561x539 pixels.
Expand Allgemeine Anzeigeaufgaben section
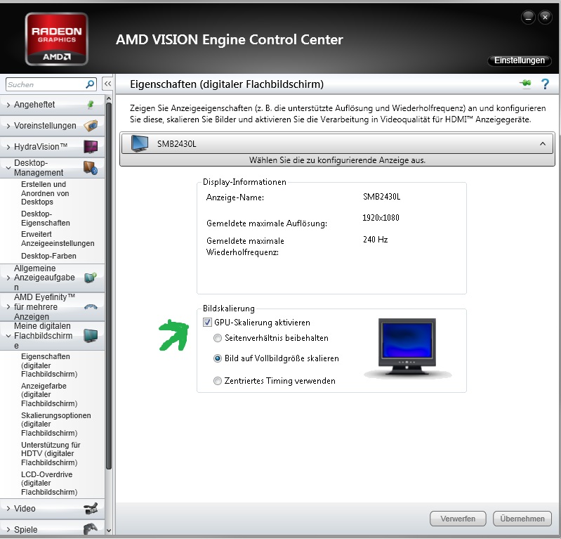tap(8, 278)
